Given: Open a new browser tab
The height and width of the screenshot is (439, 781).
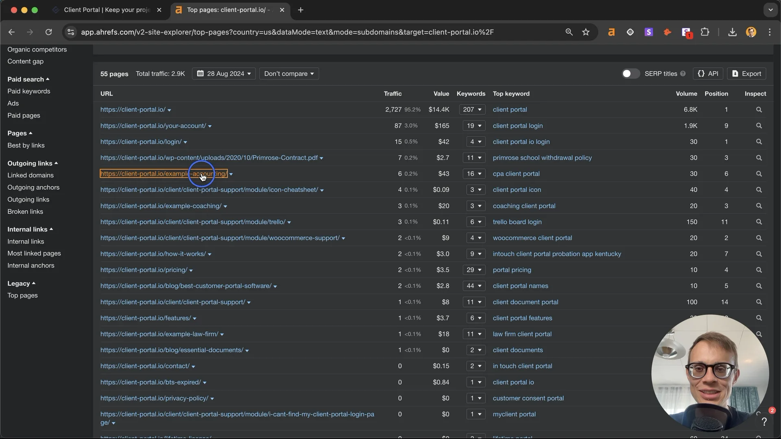Looking at the screenshot, I should pos(301,10).
